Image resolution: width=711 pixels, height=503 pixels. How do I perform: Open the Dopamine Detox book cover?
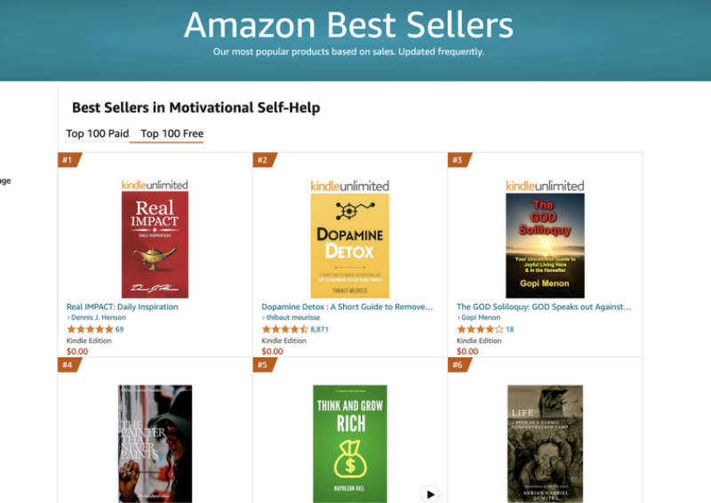coord(350,244)
